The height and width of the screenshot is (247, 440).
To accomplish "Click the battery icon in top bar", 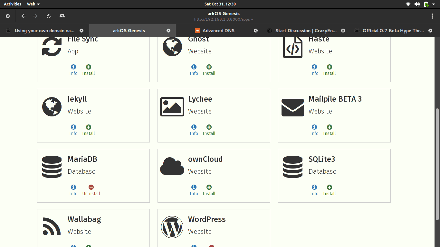I will (x=426, y=4).
